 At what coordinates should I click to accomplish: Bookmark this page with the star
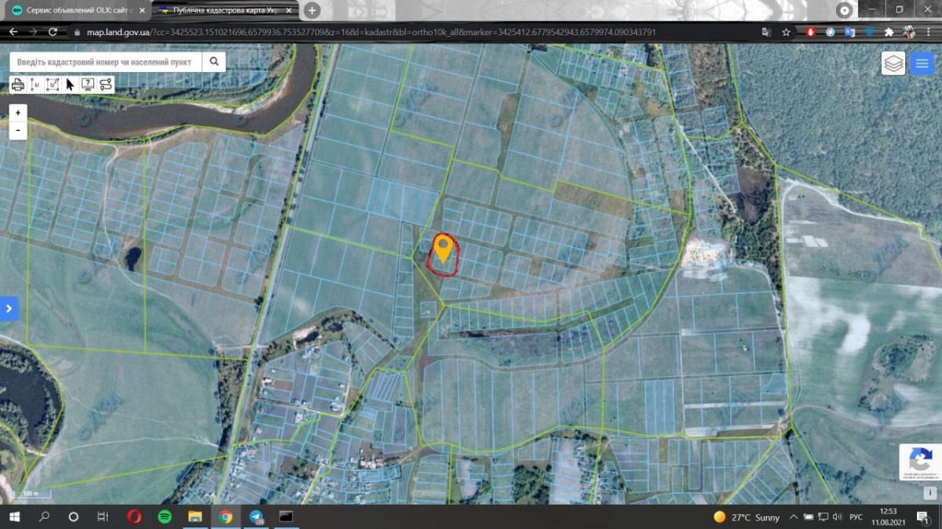coord(786,32)
